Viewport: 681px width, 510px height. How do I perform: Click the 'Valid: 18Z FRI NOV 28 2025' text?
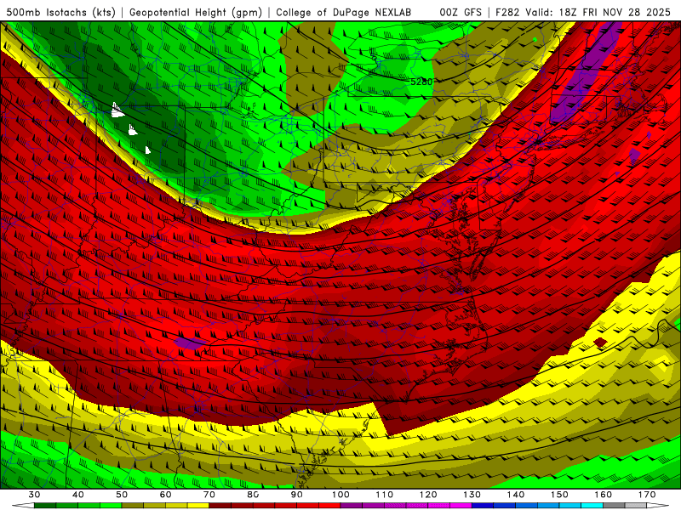click(598, 12)
